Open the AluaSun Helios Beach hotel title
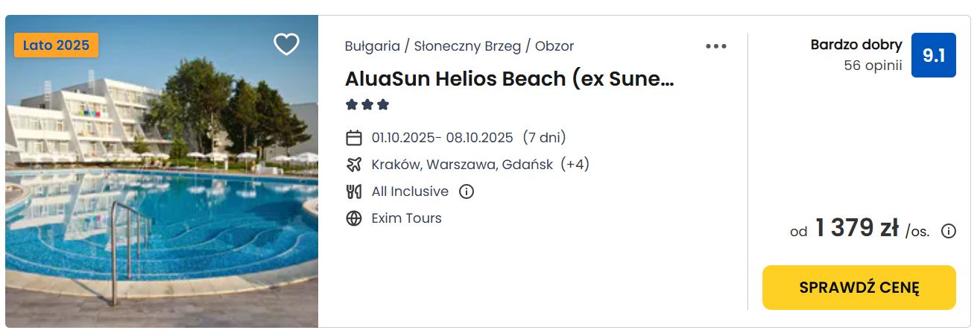This screenshot has width=980, height=336. click(510, 78)
